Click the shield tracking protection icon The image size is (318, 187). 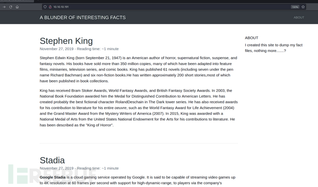pos(45,7)
